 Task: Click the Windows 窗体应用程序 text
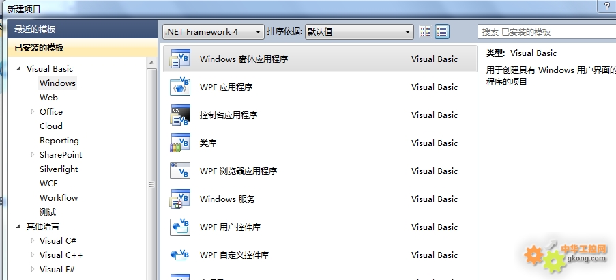(244, 59)
